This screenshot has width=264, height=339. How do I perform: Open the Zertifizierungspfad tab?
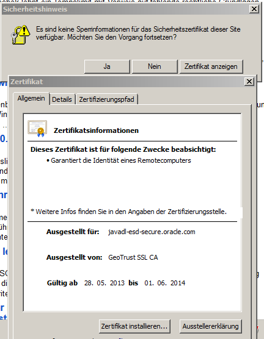pos(107,99)
